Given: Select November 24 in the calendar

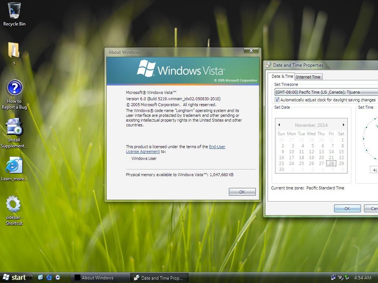Looking at the screenshot, I should [x=292, y=163].
